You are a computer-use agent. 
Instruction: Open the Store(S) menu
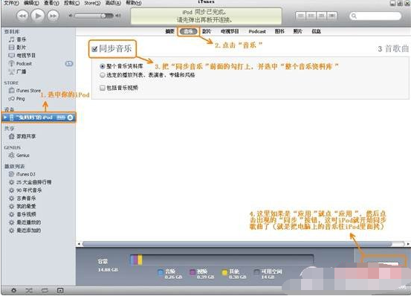point(92,3)
